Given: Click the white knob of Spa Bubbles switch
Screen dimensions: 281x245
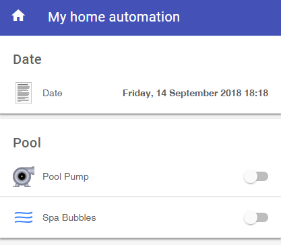Looking at the screenshot, I should point(251,217).
